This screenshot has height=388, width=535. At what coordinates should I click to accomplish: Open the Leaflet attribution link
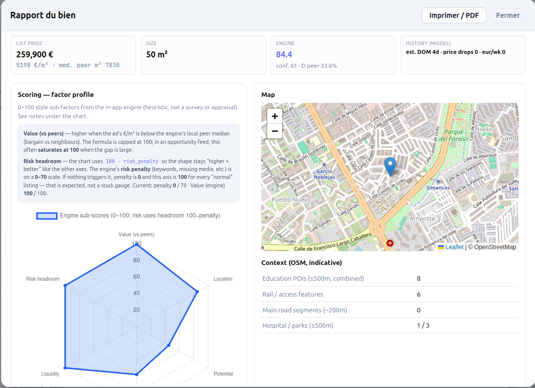click(x=454, y=247)
